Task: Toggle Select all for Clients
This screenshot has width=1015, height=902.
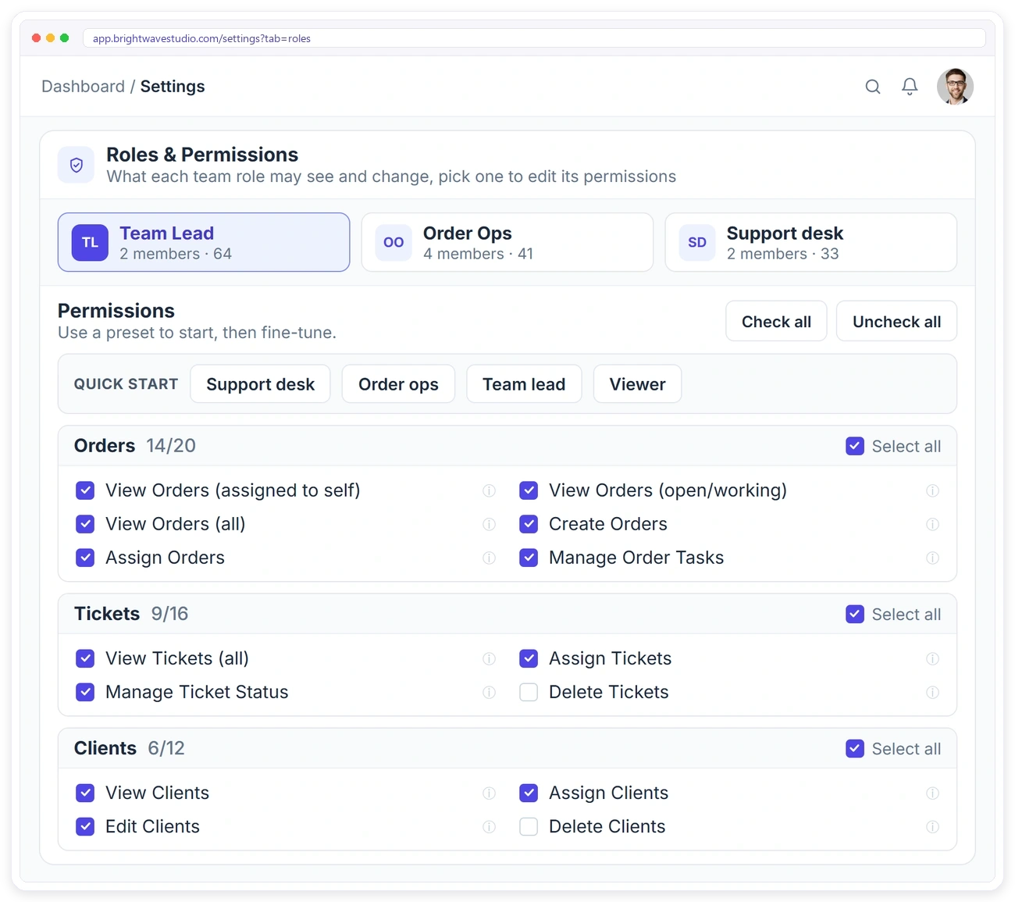Action: 855,748
